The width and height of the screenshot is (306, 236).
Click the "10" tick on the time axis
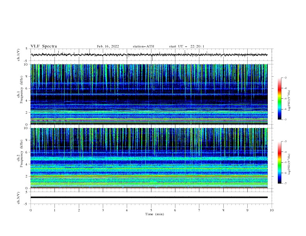pyautogui.click(x=272, y=210)
